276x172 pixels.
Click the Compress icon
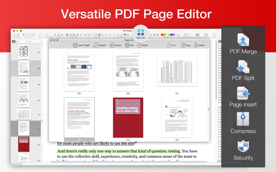[x=243, y=119]
